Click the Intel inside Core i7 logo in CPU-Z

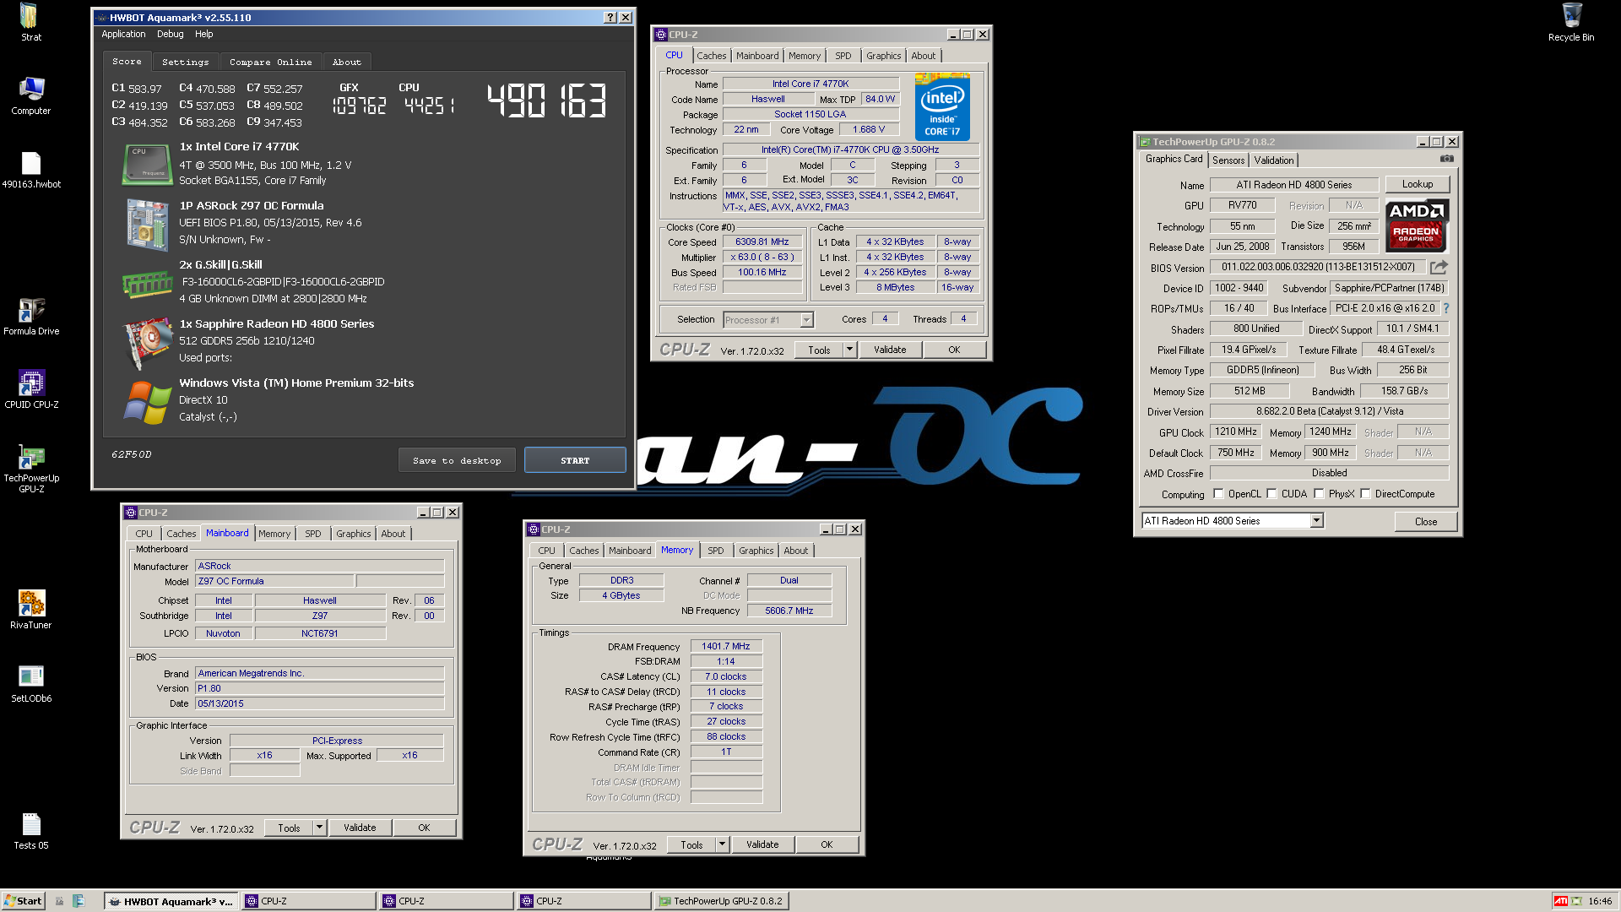coord(942,107)
